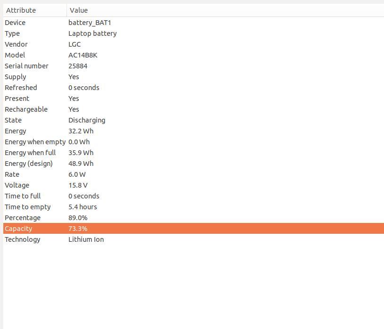Click the Vendor attribute label
The width and height of the screenshot is (384, 329).
[x=16, y=44]
